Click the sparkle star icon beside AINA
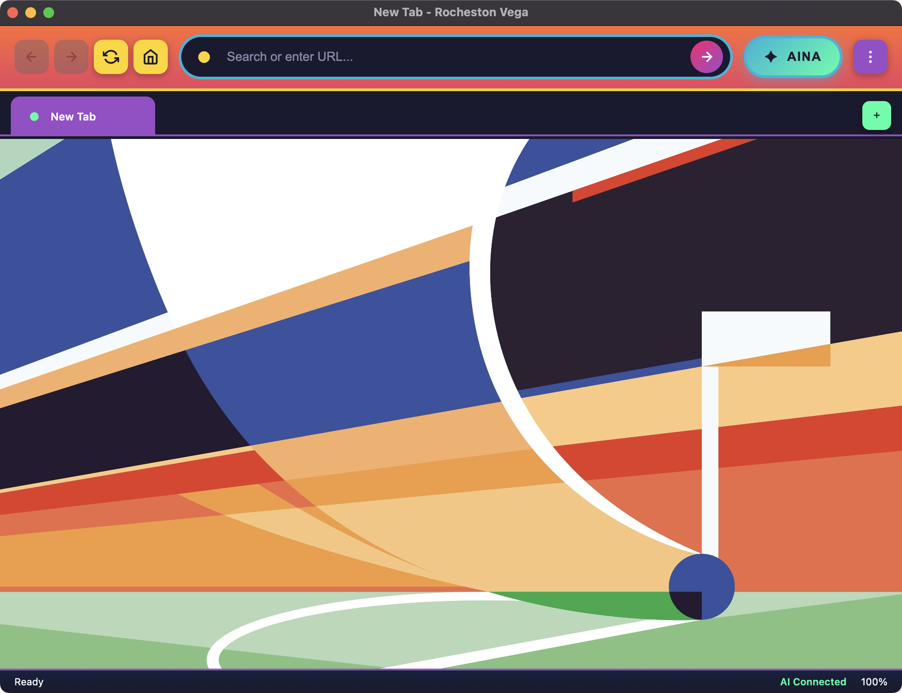Image resolution: width=902 pixels, height=693 pixels. (x=771, y=57)
